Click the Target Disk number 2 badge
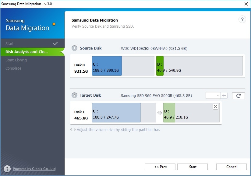 [74, 95]
